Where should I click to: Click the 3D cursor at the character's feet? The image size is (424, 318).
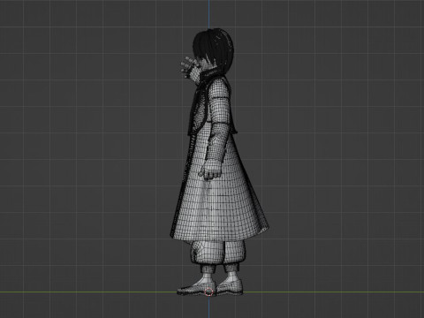pyautogui.click(x=208, y=291)
